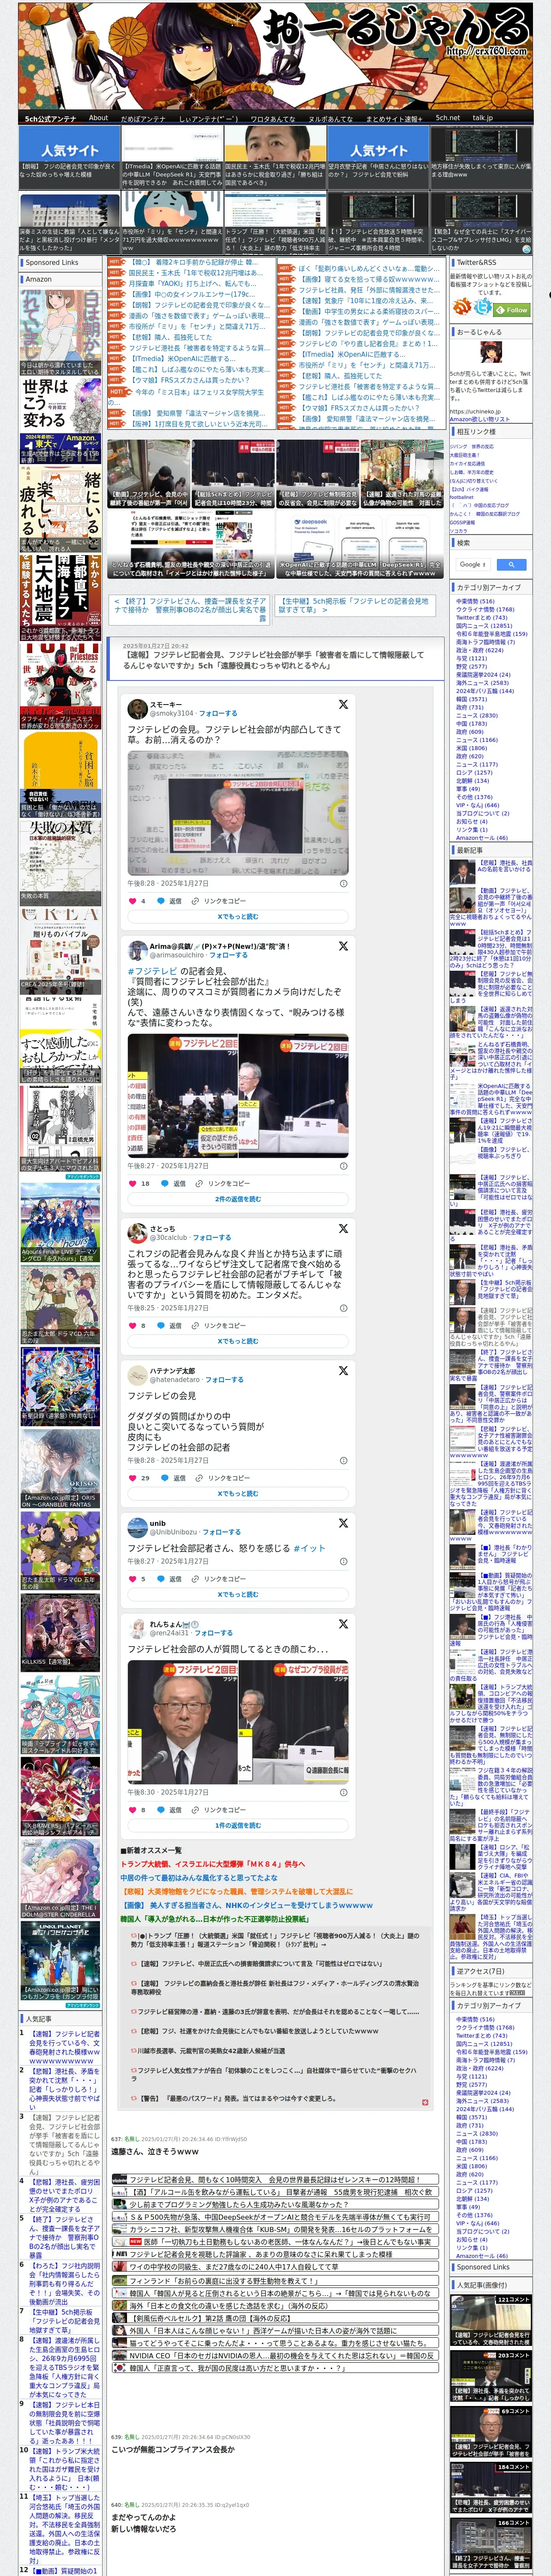Open トランプ大統領、イスラエルに大型爆弾 recommended link

tap(213, 1864)
